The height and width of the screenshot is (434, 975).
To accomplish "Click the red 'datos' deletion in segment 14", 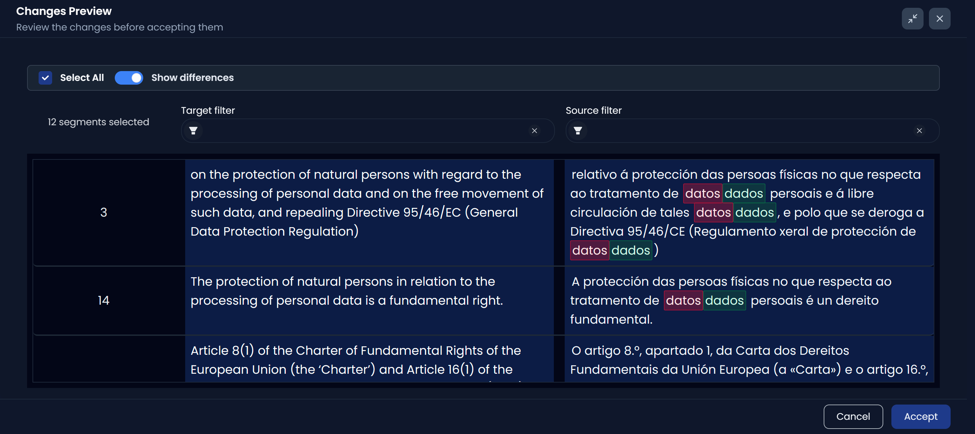I will click(x=683, y=300).
